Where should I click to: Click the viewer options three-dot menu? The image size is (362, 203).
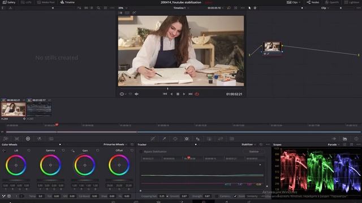coord(243,8)
